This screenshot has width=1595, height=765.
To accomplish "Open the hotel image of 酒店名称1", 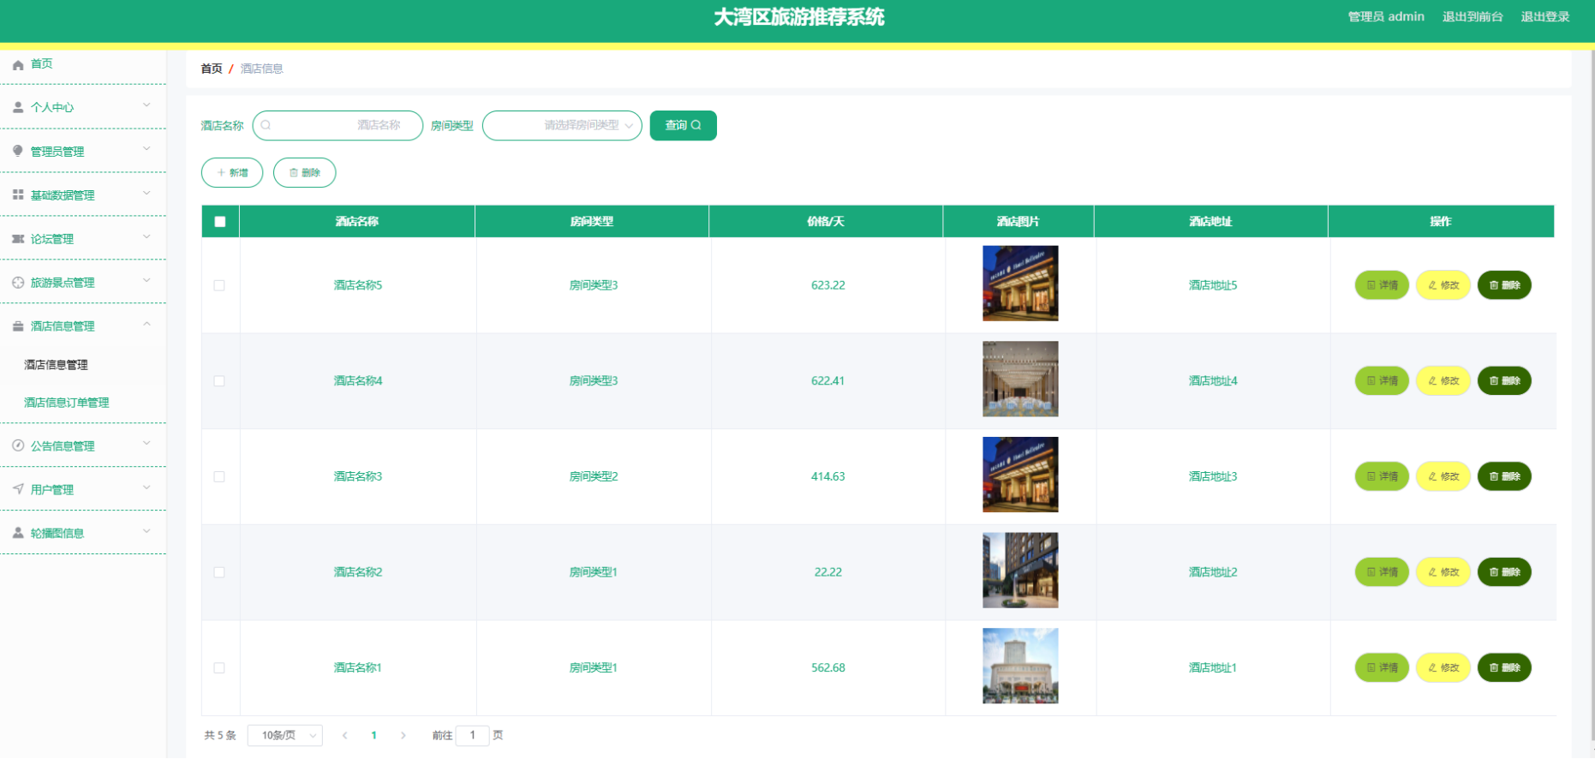I will tap(1020, 666).
